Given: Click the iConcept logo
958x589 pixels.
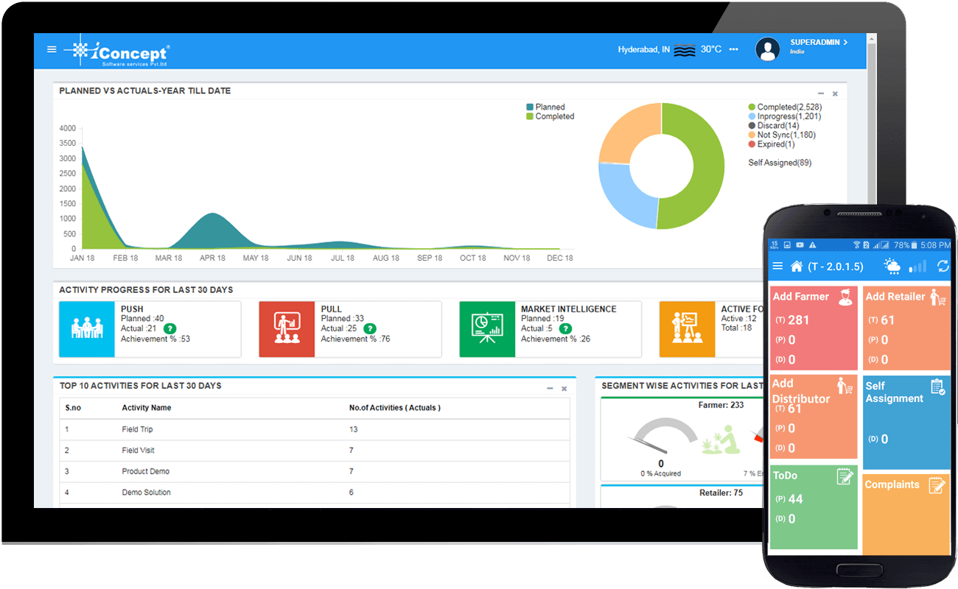Looking at the screenshot, I should click(x=118, y=50).
